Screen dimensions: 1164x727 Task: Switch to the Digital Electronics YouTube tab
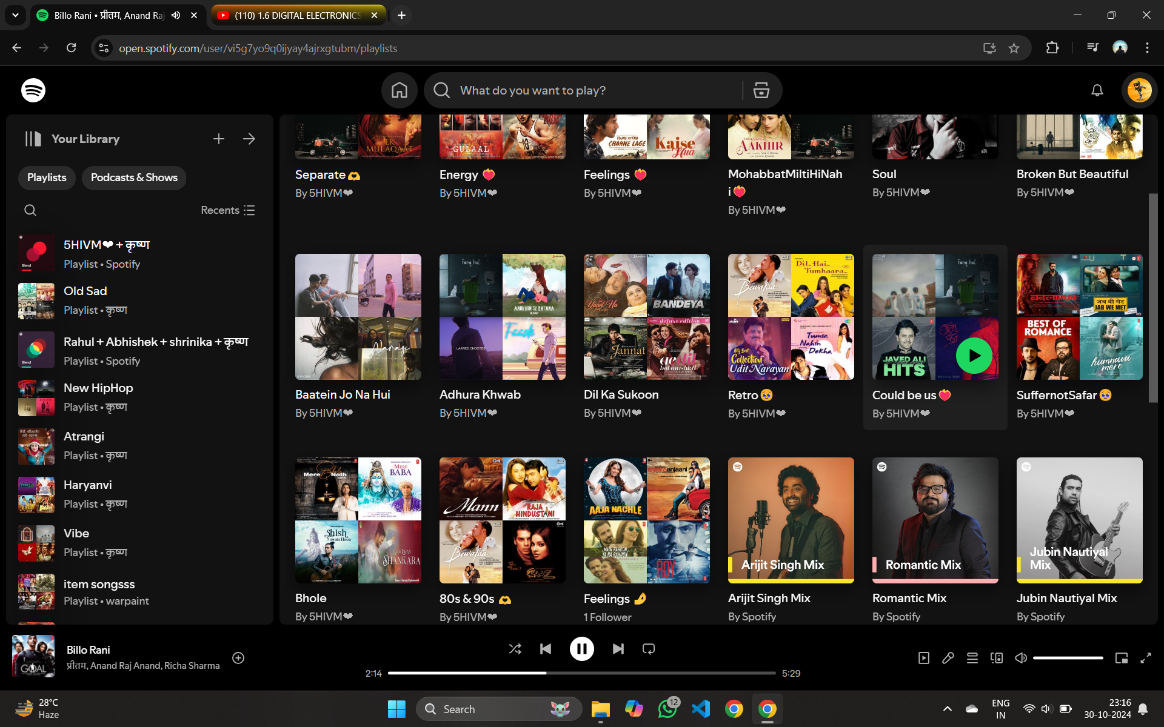[x=298, y=15]
